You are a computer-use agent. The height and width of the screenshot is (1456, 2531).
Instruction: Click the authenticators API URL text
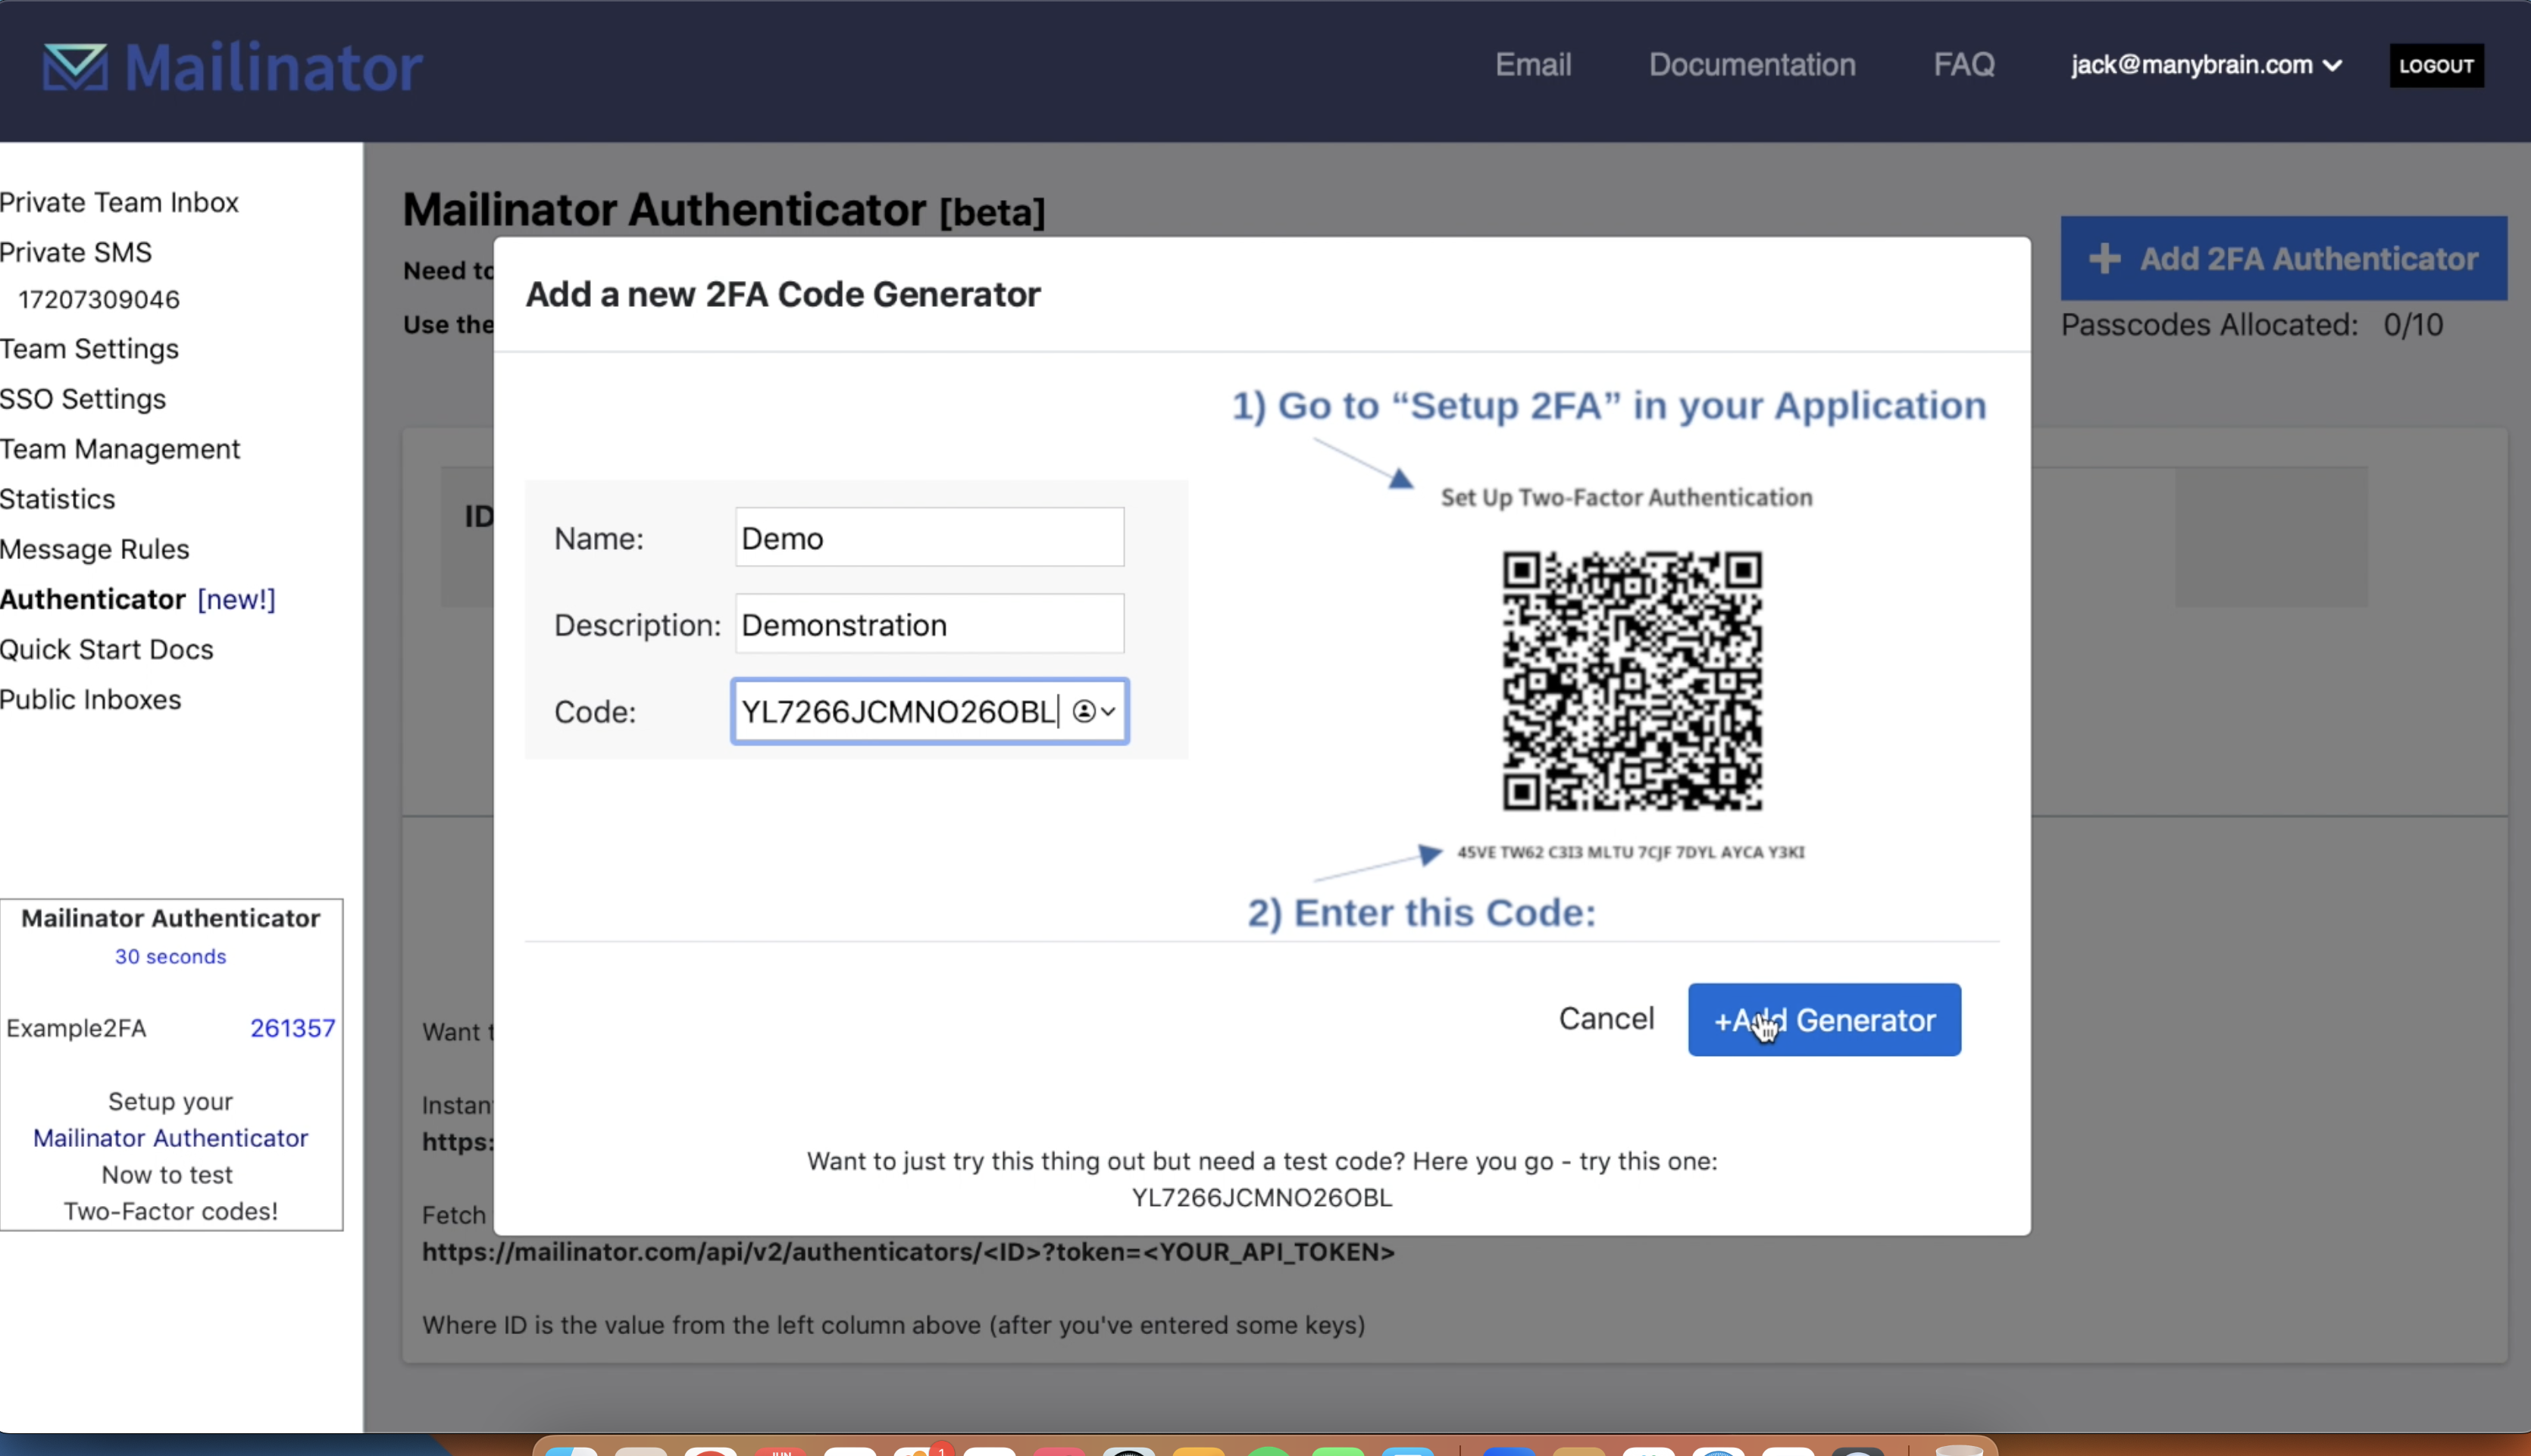(908, 1252)
